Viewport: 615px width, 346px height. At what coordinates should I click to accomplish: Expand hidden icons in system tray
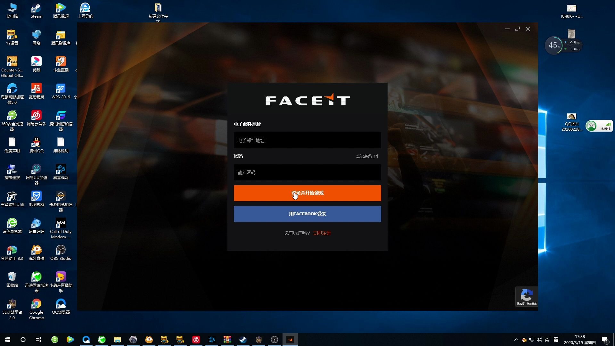(x=516, y=339)
